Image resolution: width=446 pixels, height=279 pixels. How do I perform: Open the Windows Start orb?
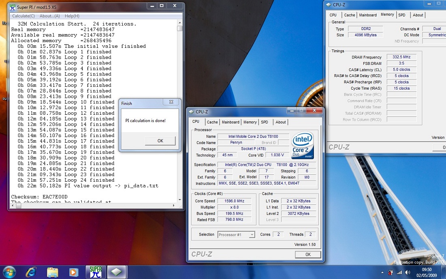[x=9, y=272]
